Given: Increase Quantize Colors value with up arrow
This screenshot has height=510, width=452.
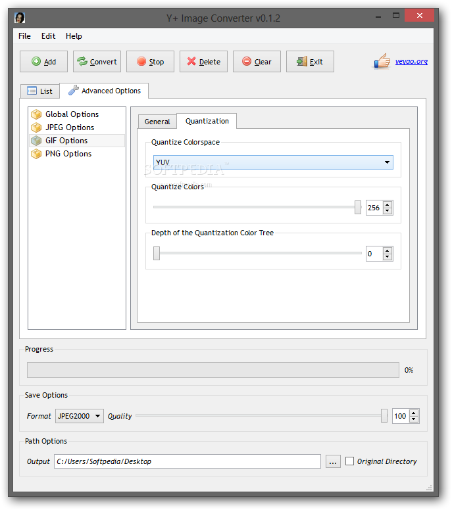Looking at the screenshot, I should point(388,204).
